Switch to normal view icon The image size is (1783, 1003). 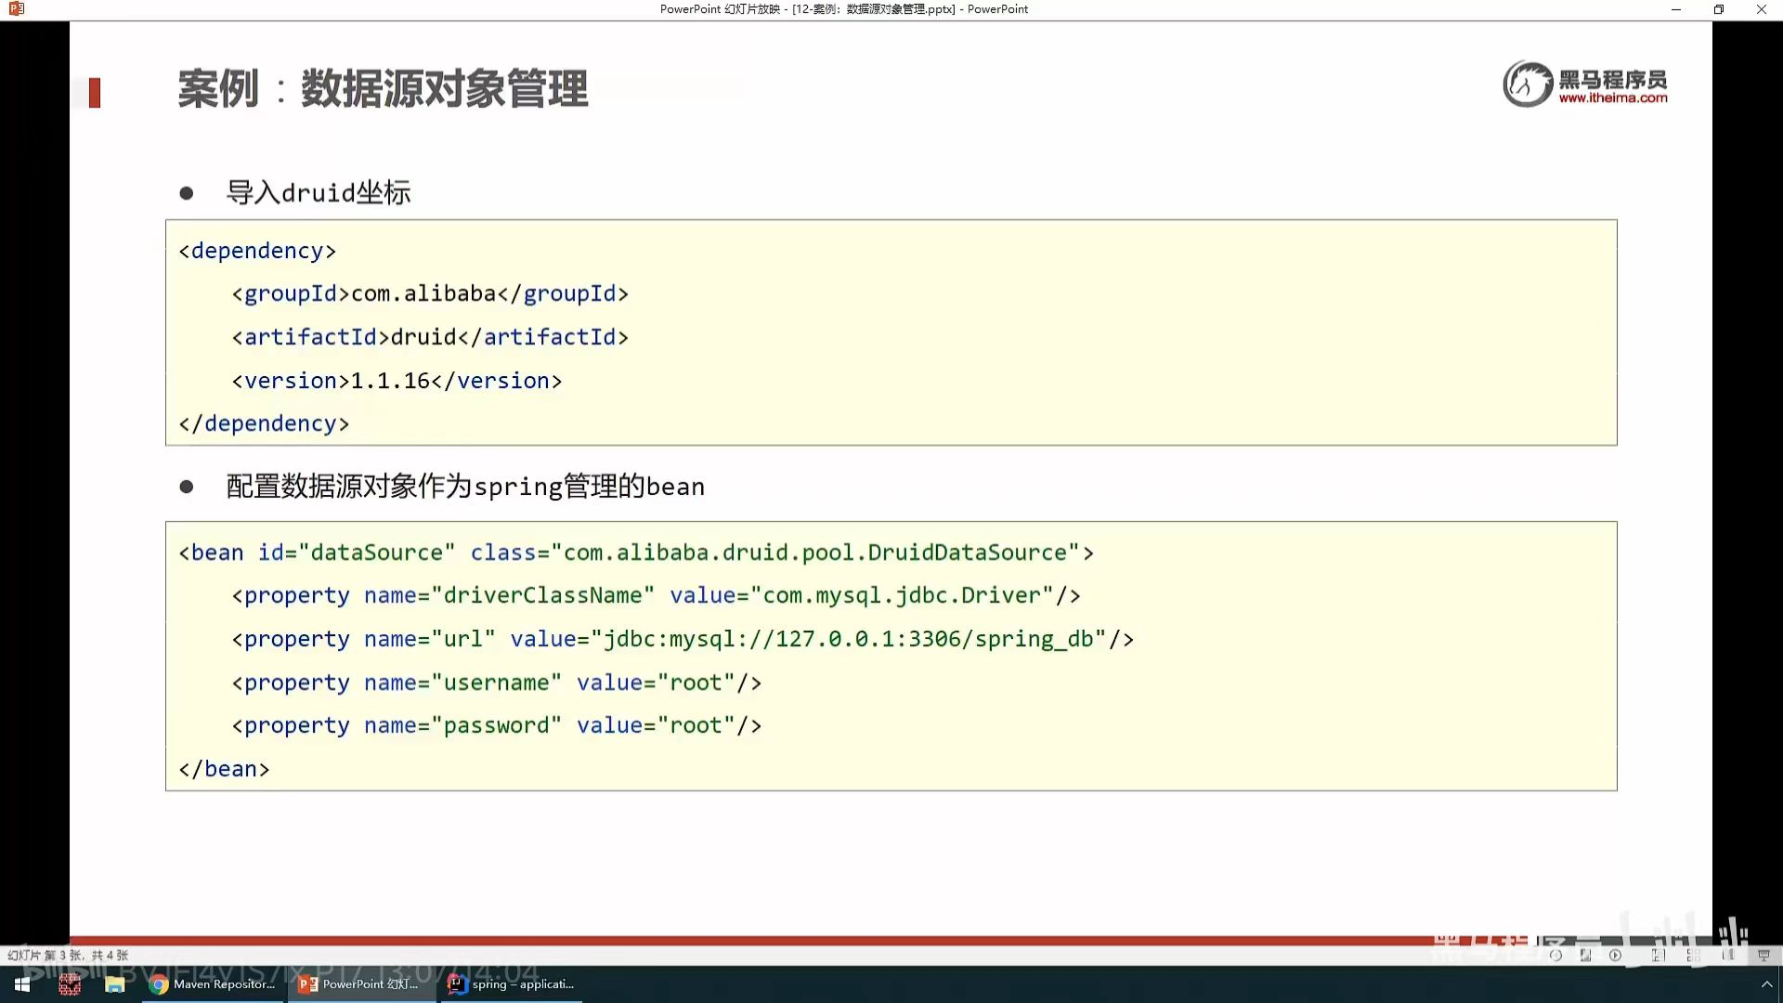pos(1659,955)
